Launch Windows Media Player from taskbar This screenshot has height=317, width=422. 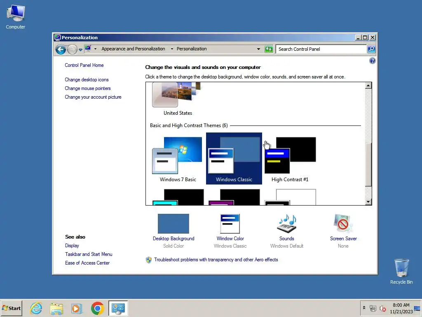pos(77,308)
